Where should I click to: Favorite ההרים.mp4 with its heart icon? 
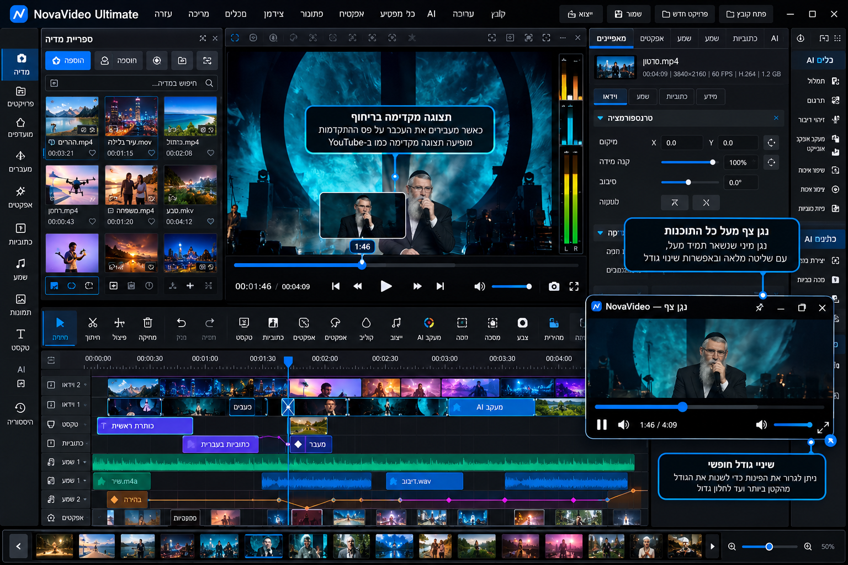[92, 153]
